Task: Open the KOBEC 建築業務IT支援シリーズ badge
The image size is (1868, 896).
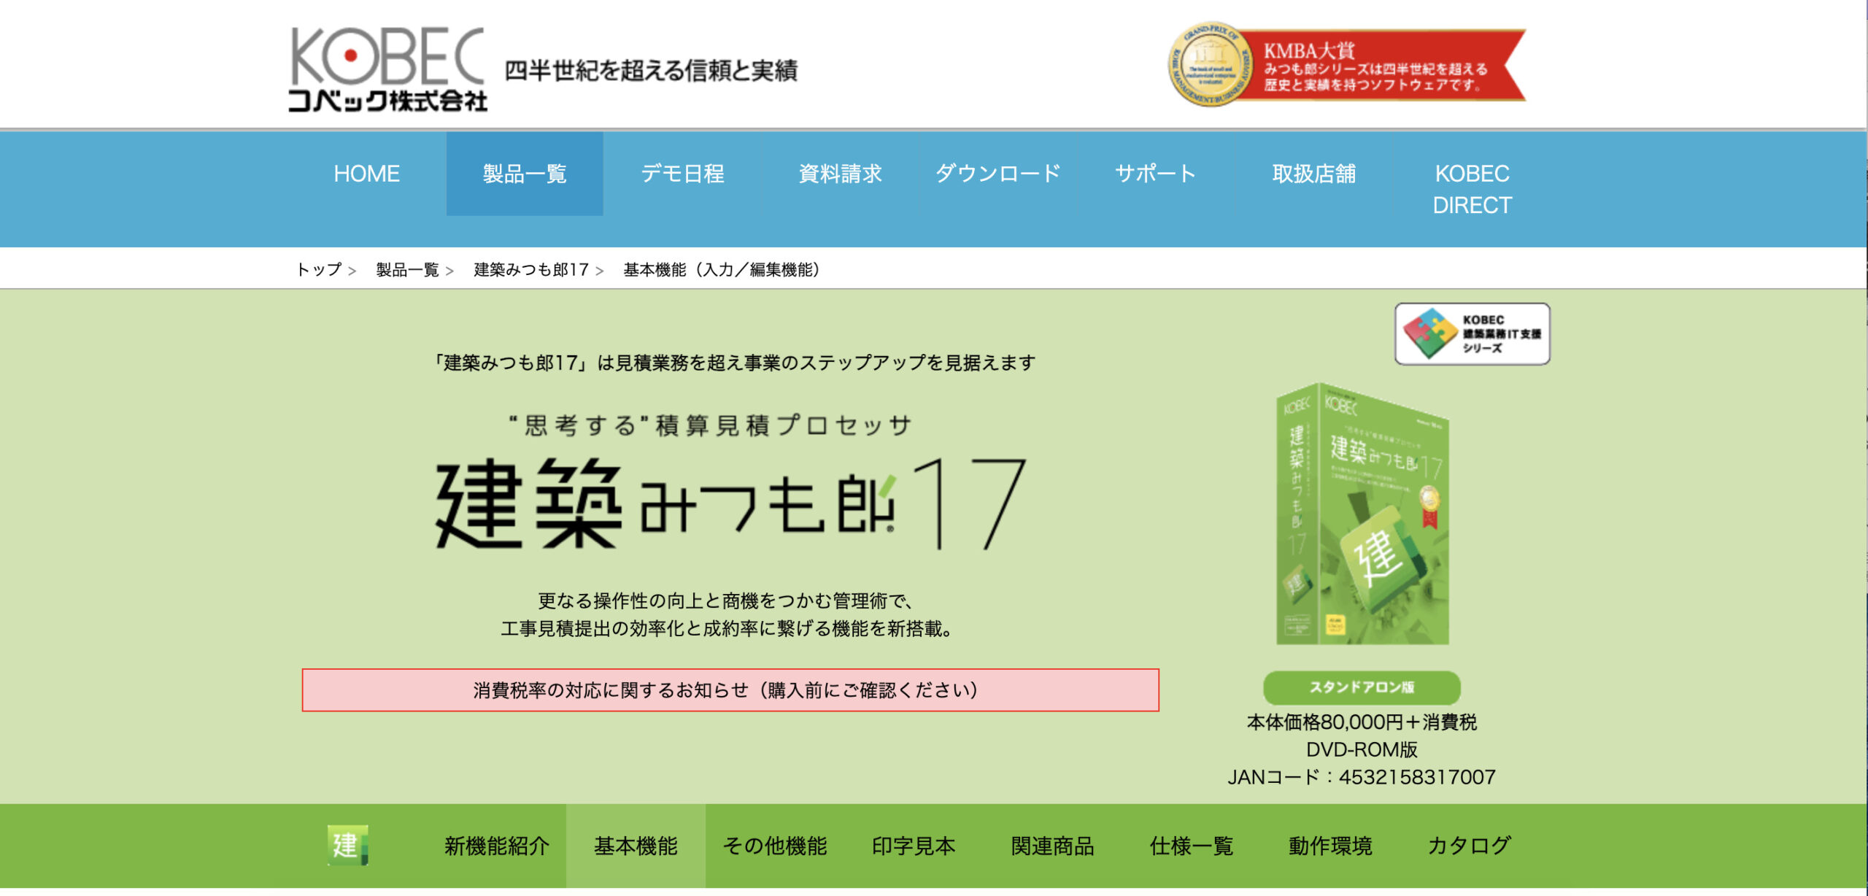Action: point(1472,334)
